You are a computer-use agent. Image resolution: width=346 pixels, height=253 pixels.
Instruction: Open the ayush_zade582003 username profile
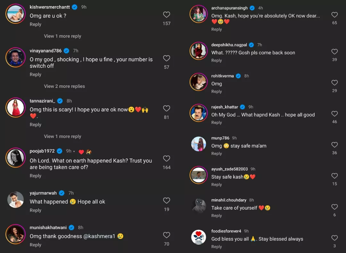pyautogui.click(x=229, y=169)
